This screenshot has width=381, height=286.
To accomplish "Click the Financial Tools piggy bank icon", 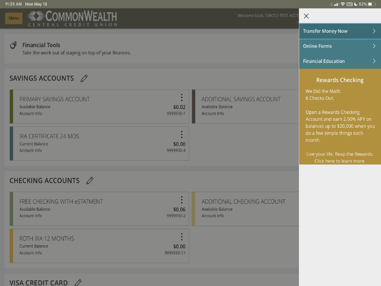I will tap(14, 45).
